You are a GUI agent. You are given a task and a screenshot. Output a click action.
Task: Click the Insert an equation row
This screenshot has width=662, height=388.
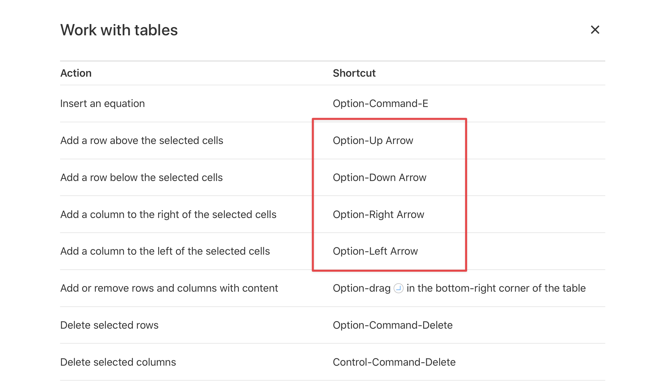332,104
